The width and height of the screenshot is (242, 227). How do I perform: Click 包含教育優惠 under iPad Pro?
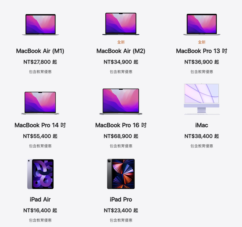(x=121, y=220)
